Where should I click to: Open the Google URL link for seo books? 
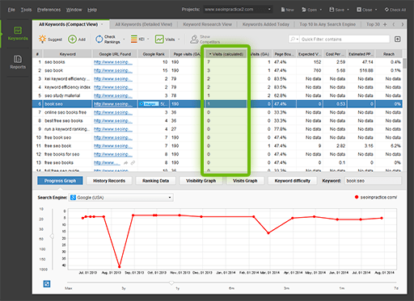tap(113, 62)
